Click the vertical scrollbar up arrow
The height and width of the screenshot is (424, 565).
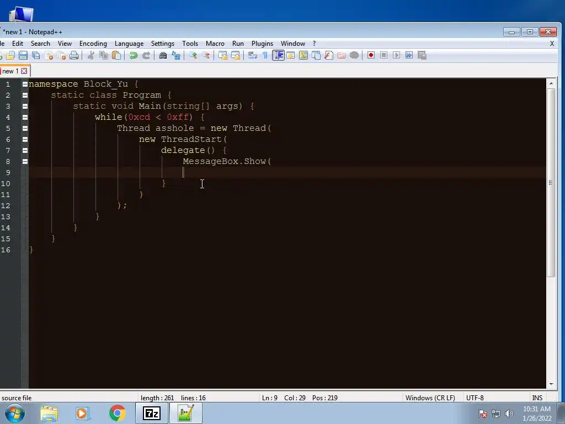(551, 83)
